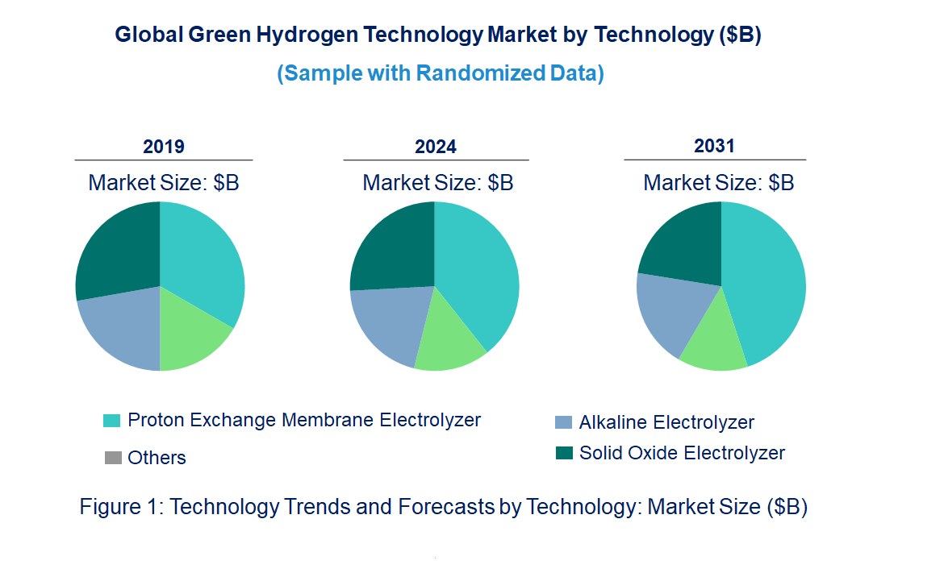This screenshot has width=944, height=573.
Task: Click the Figure 1 caption text
Action: pos(443,508)
